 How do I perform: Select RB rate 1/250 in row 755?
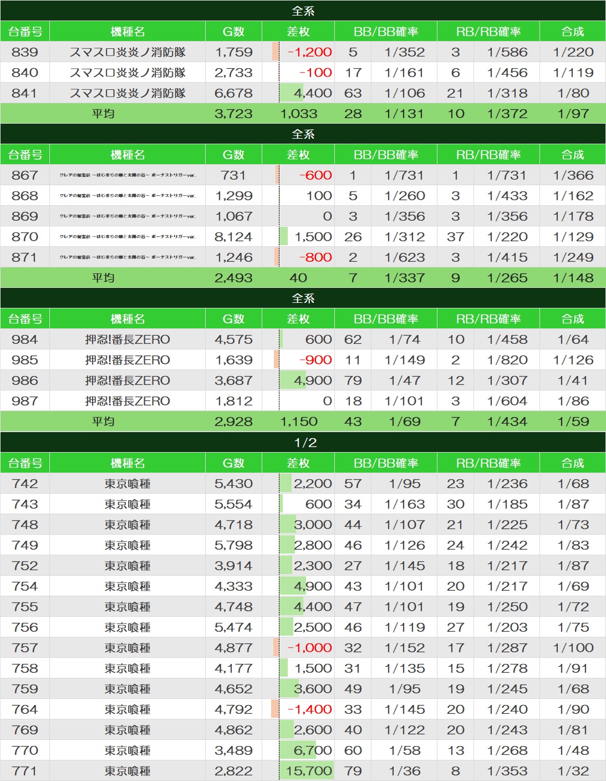[507, 607]
